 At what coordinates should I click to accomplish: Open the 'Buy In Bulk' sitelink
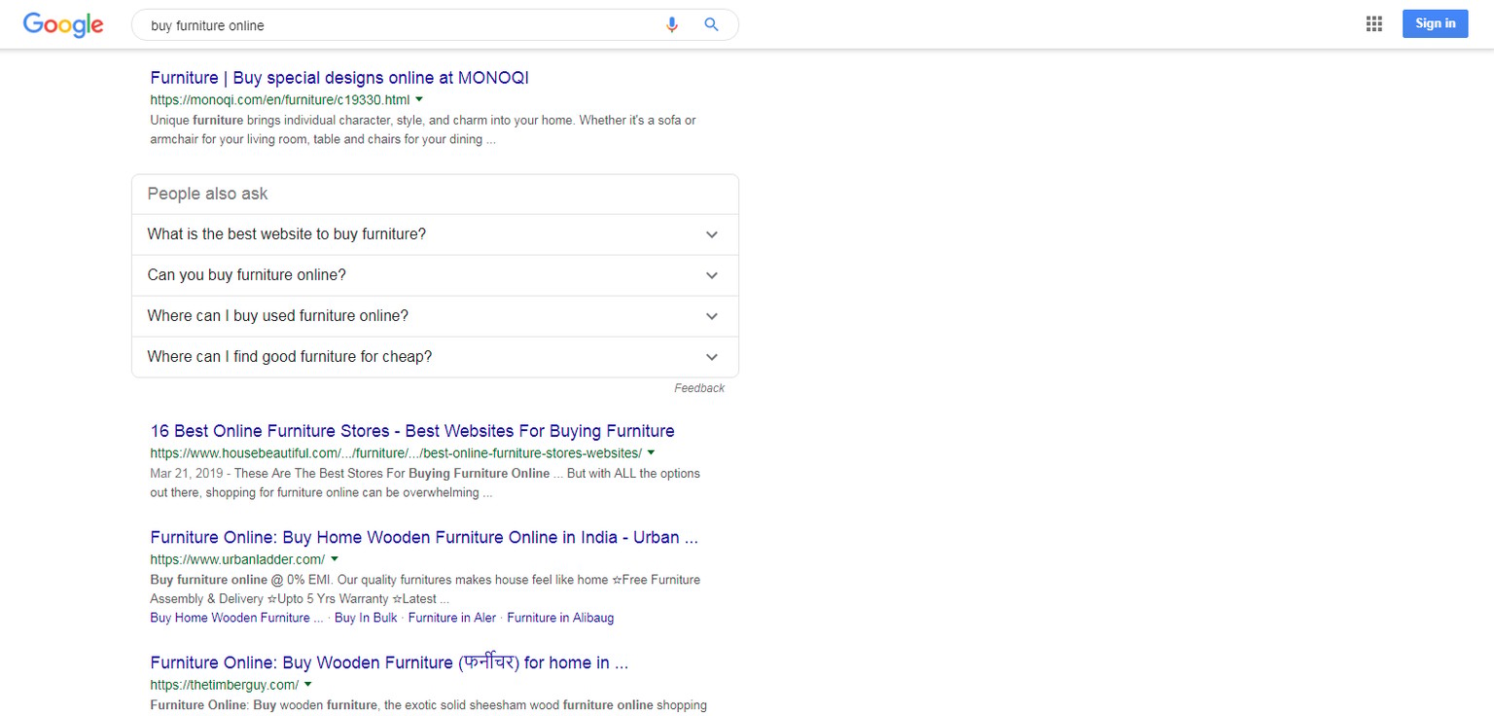[x=366, y=618]
